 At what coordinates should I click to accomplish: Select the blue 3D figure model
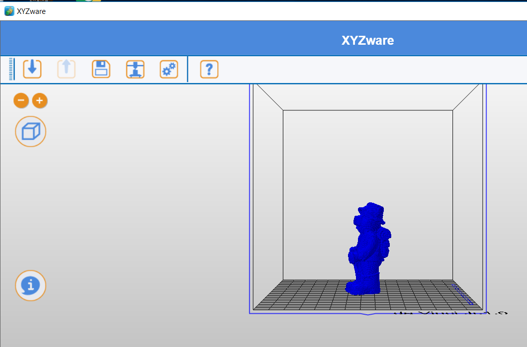point(368,249)
